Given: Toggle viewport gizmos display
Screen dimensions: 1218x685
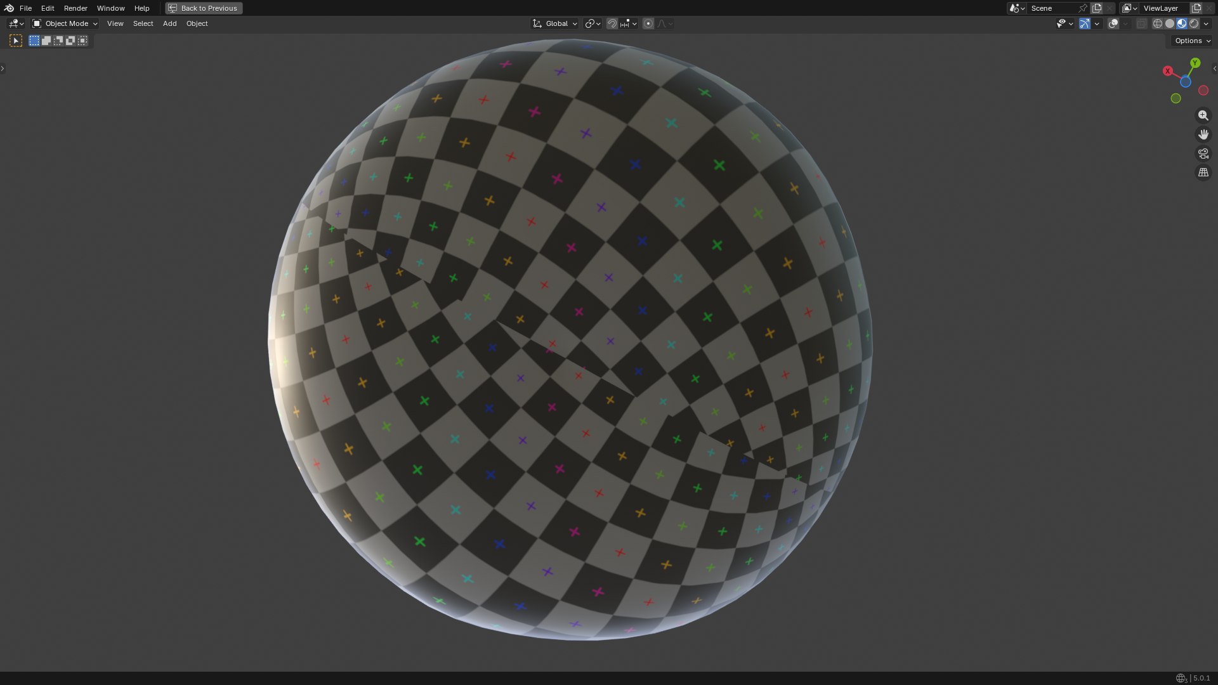Looking at the screenshot, I should click(x=1085, y=23).
